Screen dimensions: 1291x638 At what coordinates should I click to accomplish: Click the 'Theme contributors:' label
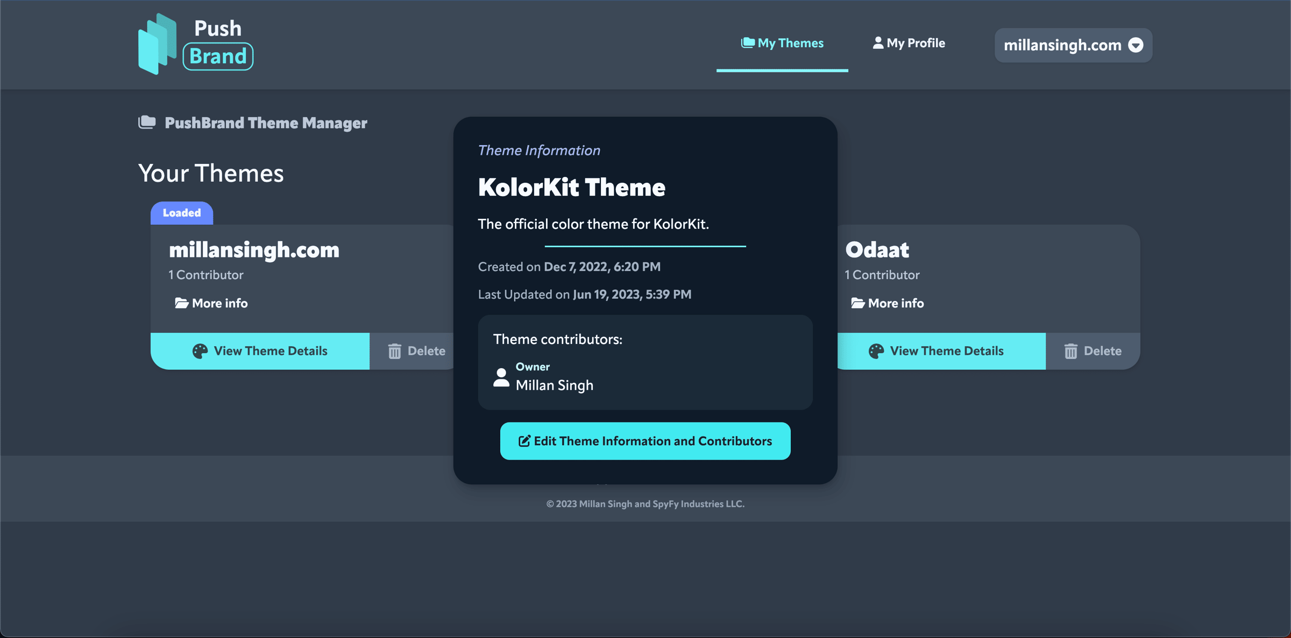point(558,340)
